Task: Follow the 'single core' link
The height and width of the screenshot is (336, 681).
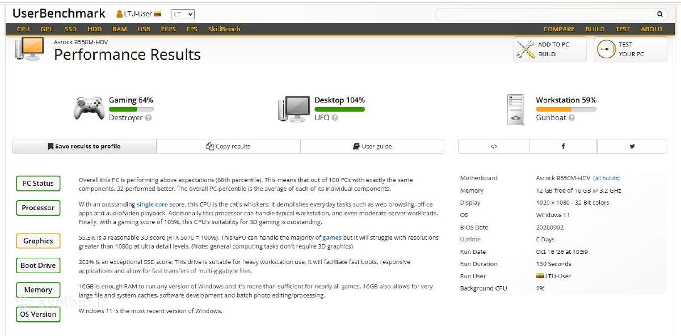Action: pyautogui.click(x=152, y=204)
